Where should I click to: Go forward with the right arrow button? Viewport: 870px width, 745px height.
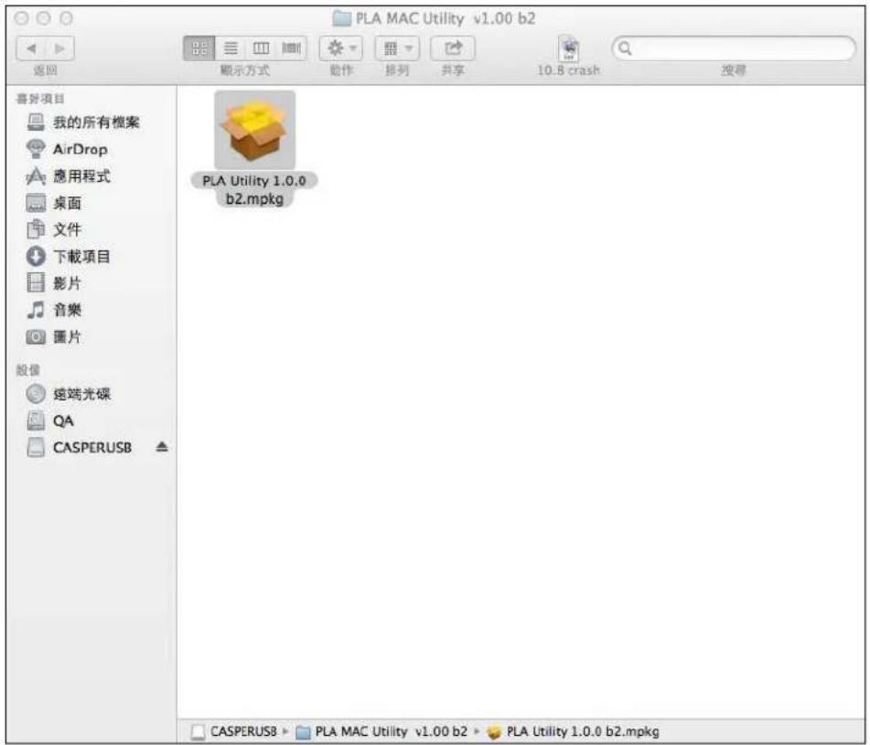tap(60, 48)
